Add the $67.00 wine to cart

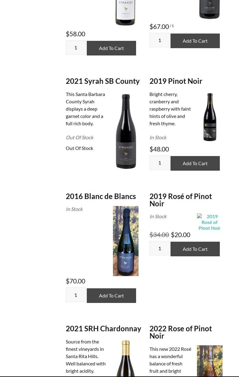point(195,41)
